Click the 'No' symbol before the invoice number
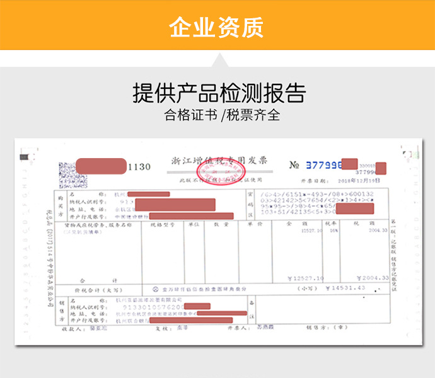The height and width of the screenshot is (378, 435). tap(294, 165)
